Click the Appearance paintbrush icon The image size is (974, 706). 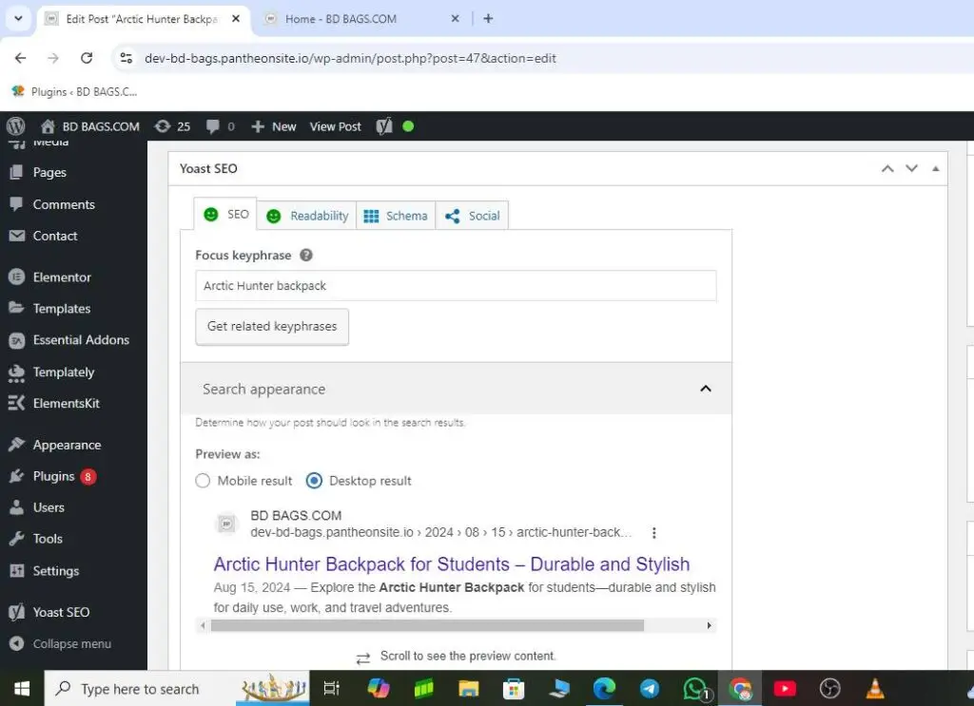tap(17, 444)
